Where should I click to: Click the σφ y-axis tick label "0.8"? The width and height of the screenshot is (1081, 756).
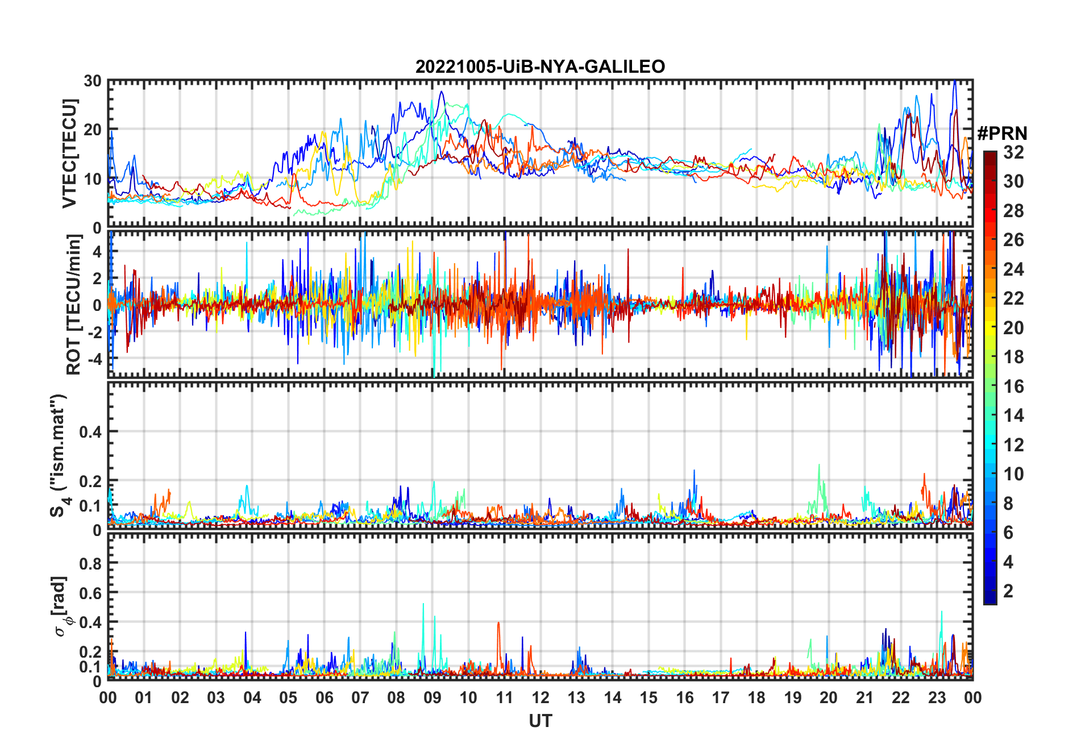91,563
